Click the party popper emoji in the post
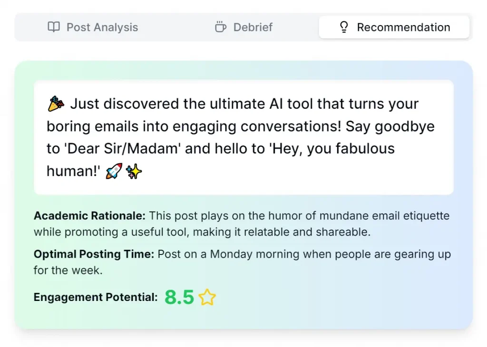The image size is (487, 347). [56, 103]
